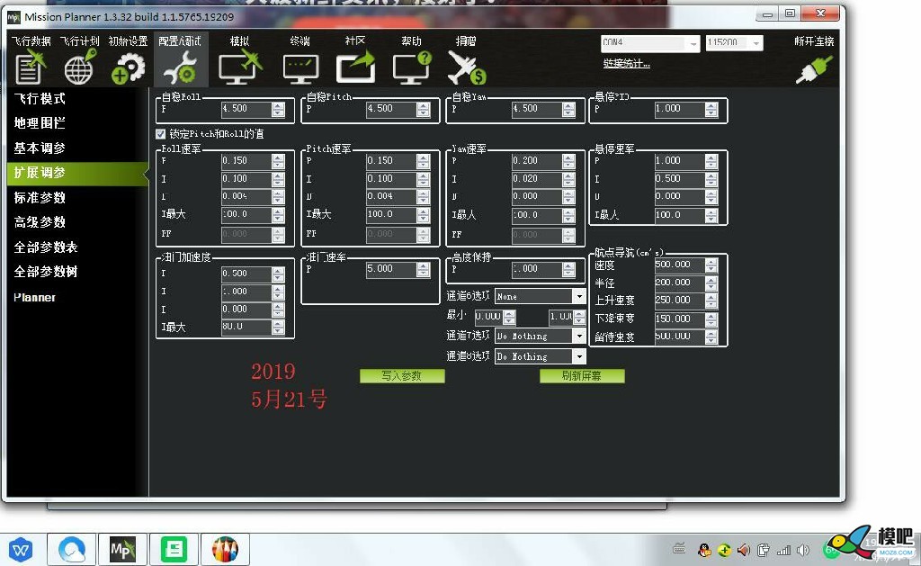The image size is (921, 566).
Task: Click the 油门速率 P stepper arrows
Action: coord(424,269)
